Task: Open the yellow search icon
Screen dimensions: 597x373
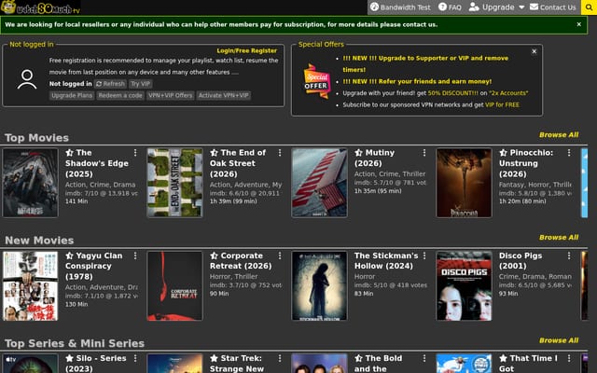Action: (x=589, y=7)
